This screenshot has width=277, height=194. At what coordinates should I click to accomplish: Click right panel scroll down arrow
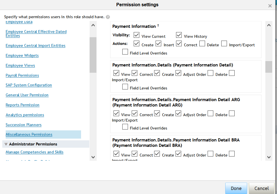pyautogui.click(x=269, y=157)
